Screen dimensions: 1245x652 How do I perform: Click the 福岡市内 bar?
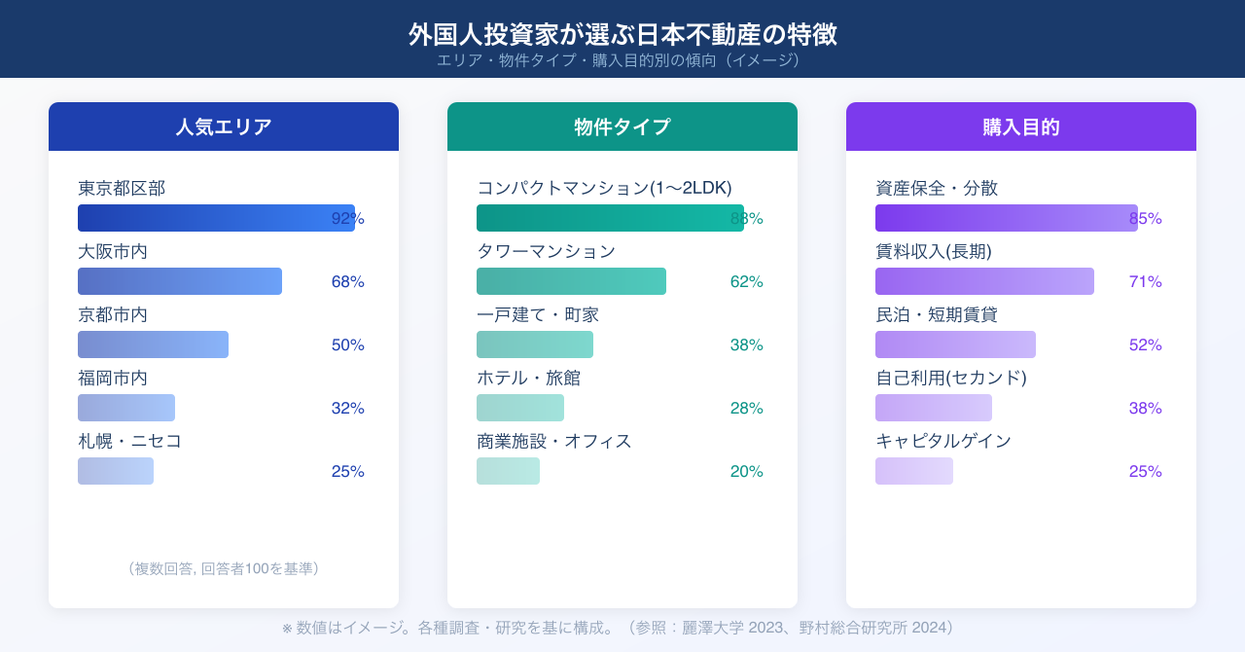(x=126, y=408)
